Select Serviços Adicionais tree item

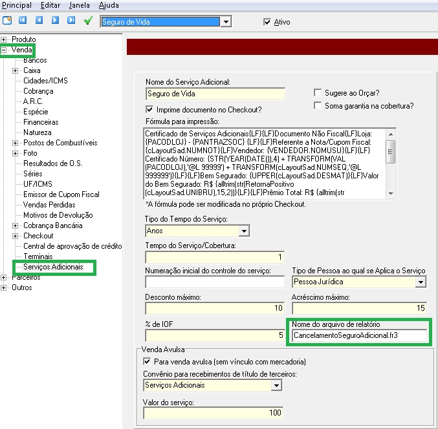(53, 267)
